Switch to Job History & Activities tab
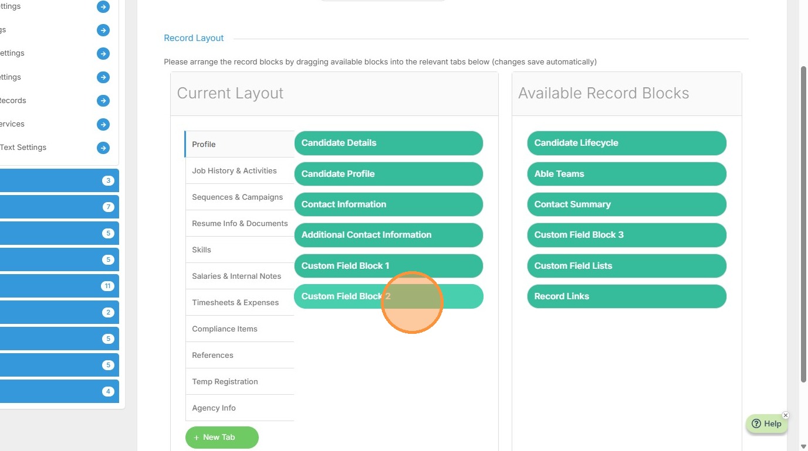The image size is (808, 451). point(239,170)
